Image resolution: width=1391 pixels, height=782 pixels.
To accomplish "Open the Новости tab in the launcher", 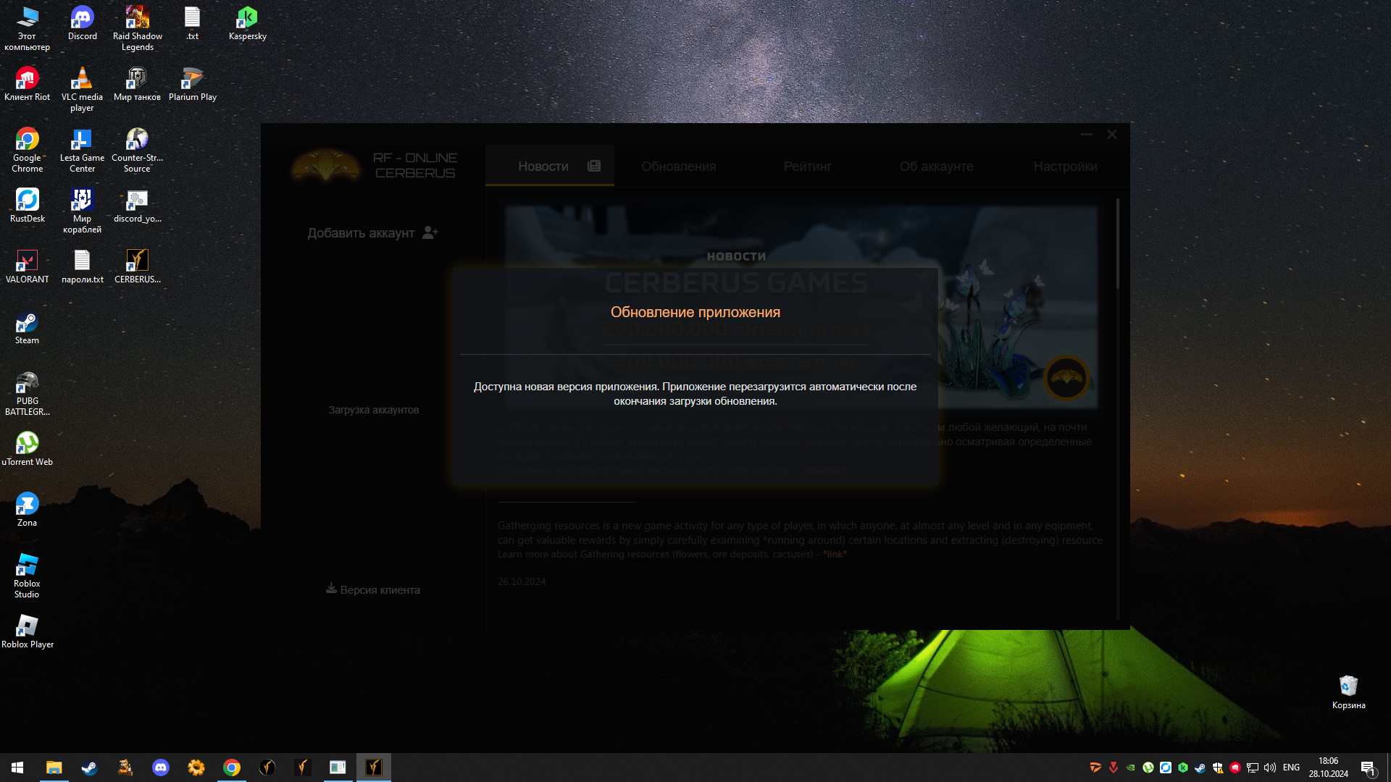I will [550, 166].
